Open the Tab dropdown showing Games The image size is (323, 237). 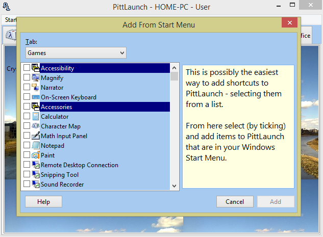click(x=76, y=52)
